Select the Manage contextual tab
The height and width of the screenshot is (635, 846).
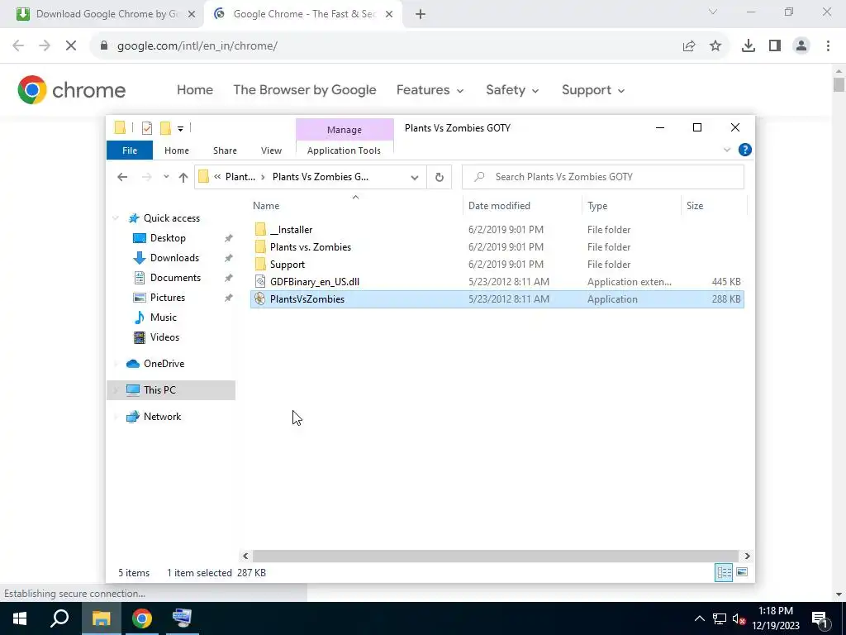pos(345,130)
